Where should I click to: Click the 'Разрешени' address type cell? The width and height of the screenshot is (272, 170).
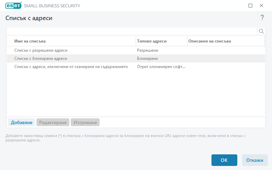pyautogui.click(x=148, y=50)
